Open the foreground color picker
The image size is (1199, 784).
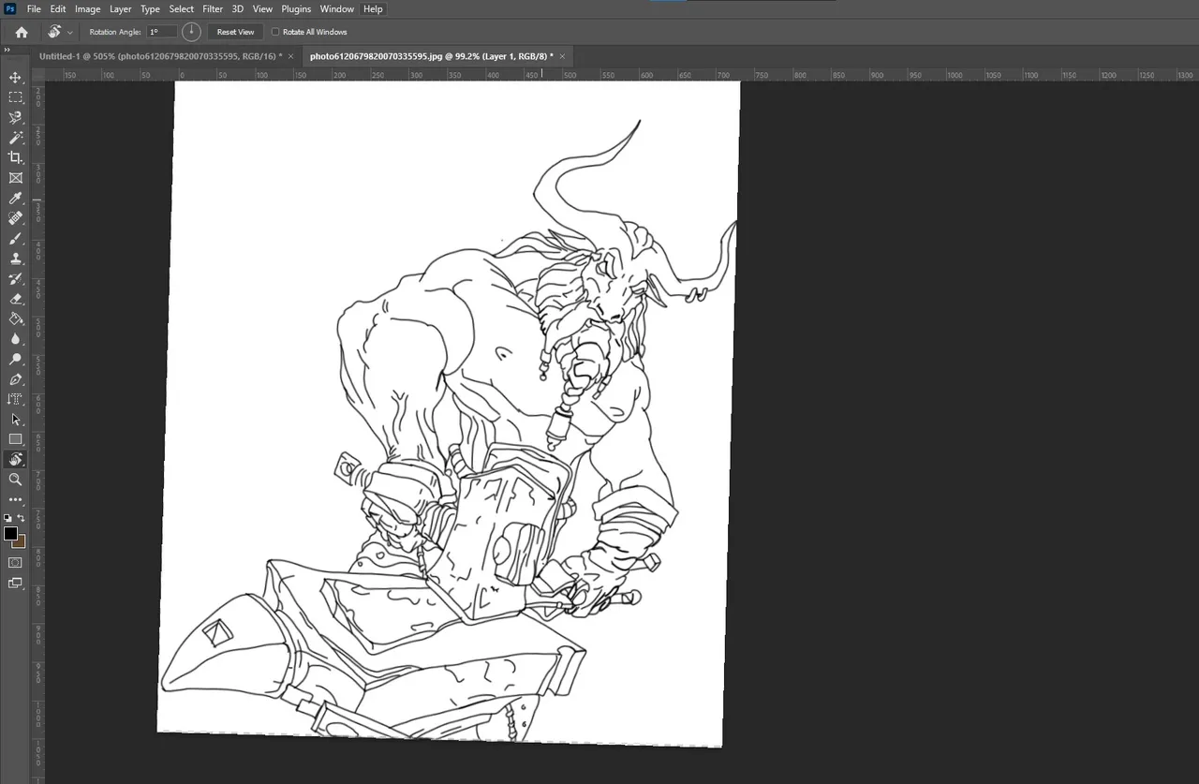click(9, 533)
